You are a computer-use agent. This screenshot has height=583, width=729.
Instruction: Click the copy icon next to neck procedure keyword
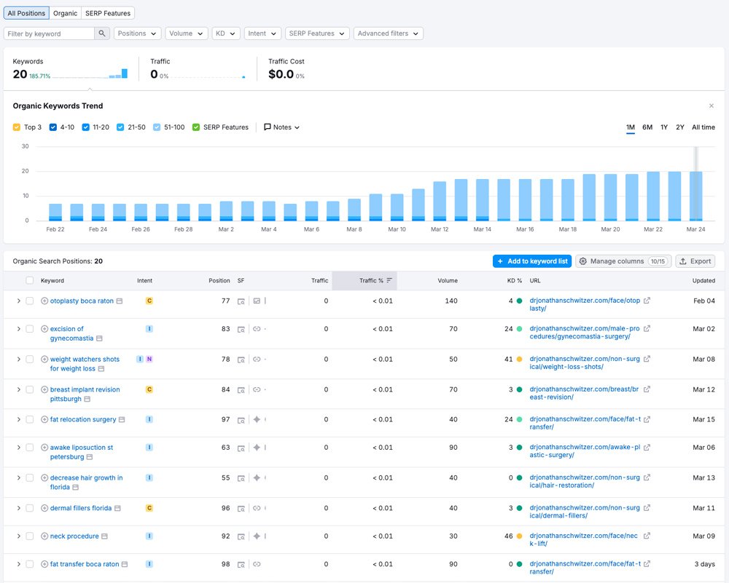104,536
